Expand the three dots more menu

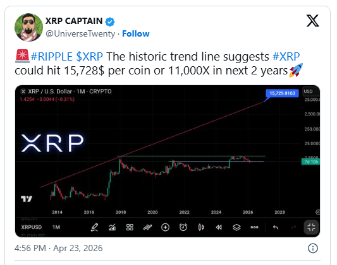pyautogui.click(x=254, y=227)
